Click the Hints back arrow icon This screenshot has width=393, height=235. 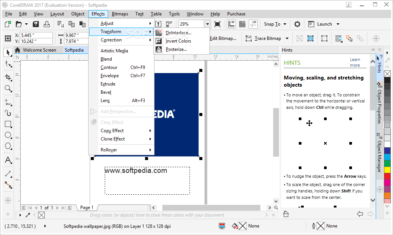click(360, 214)
